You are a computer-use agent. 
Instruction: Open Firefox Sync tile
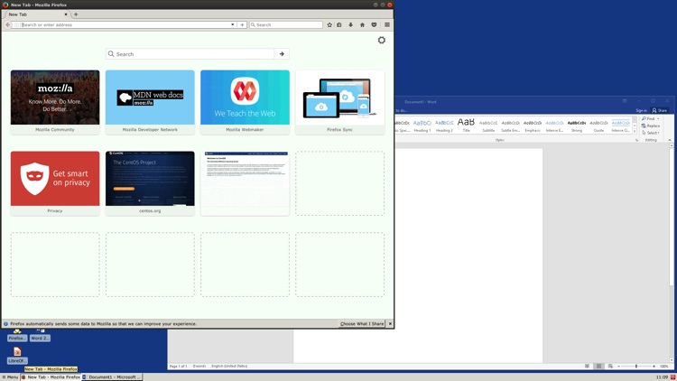pos(339,102)
